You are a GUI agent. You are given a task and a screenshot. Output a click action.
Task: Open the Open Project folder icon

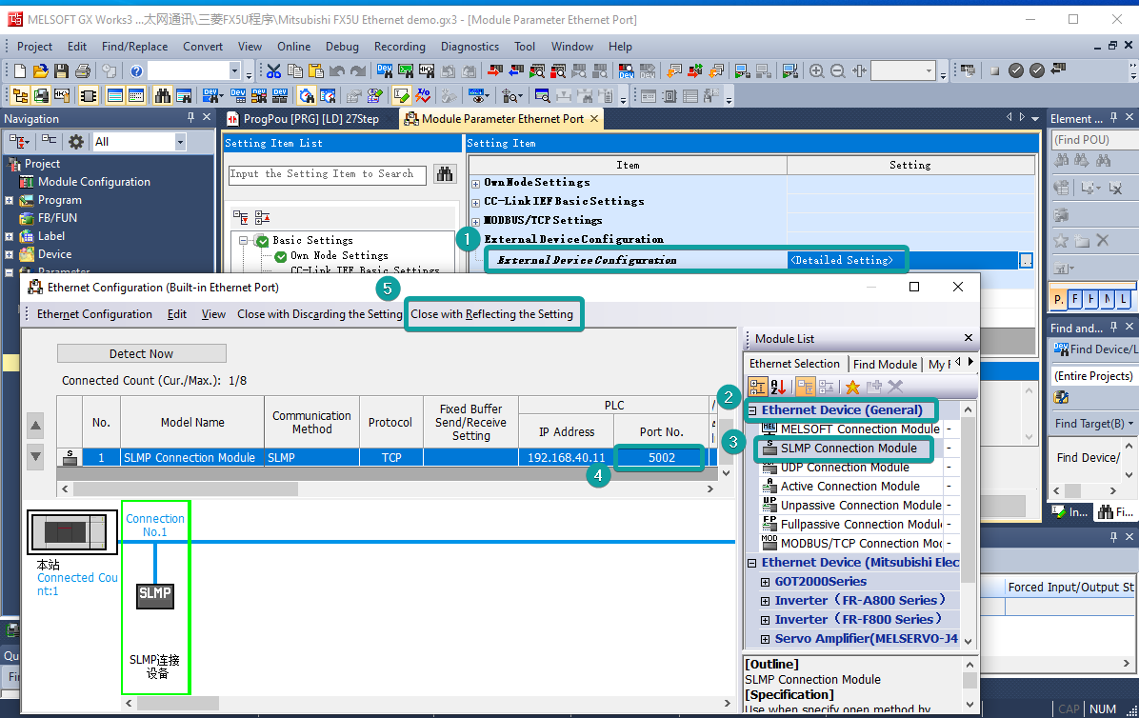[x=40, y=70]
